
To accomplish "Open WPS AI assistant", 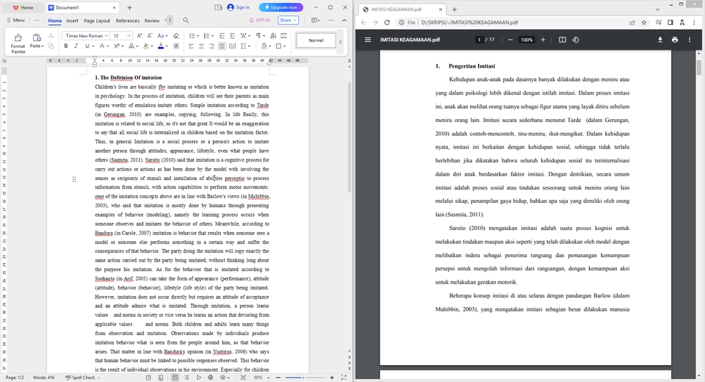I will click(x=259, y=21).
